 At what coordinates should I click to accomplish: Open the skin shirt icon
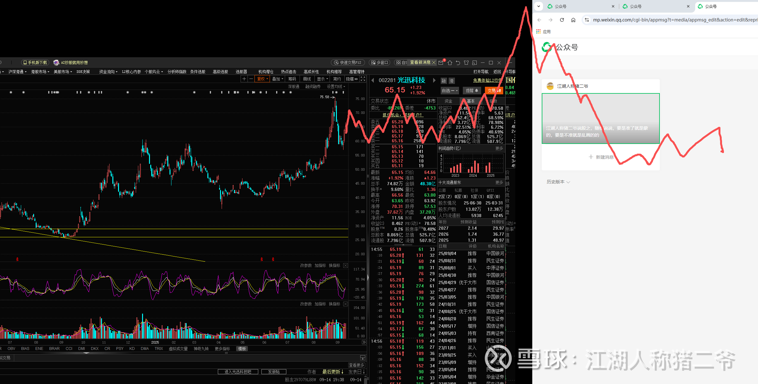(466, 62)
